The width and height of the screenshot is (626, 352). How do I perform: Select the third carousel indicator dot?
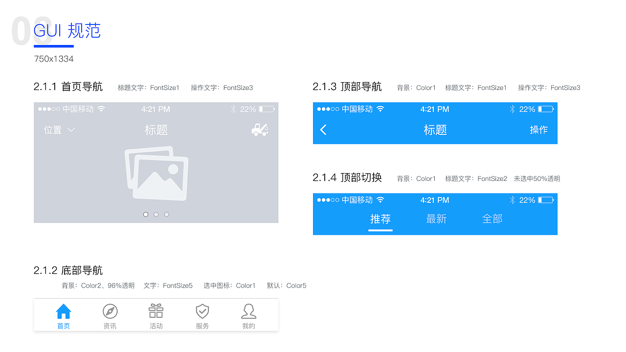pyautogui.click(x=166, y=214)
